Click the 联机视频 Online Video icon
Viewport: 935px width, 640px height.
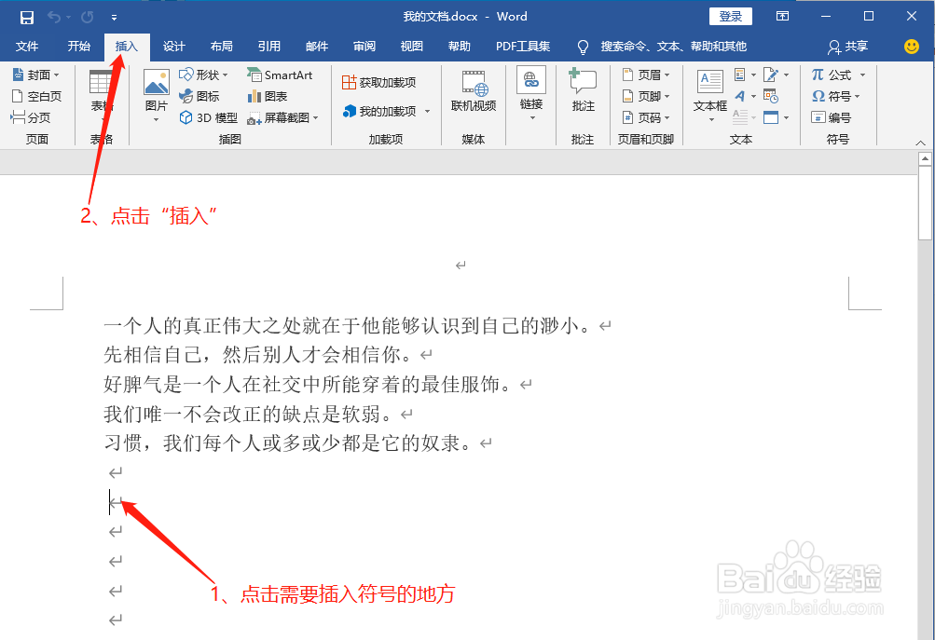tap(474, 91)
